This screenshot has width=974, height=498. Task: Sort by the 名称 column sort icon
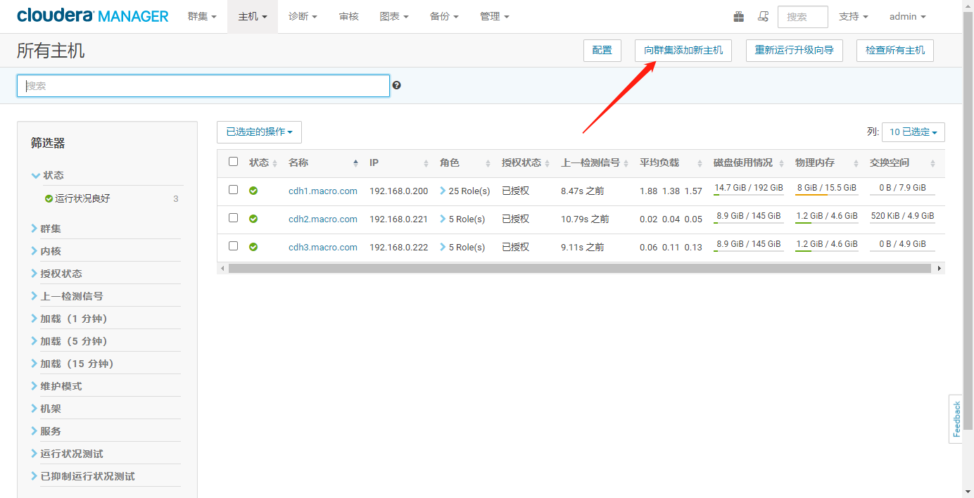tap(355, 163)
